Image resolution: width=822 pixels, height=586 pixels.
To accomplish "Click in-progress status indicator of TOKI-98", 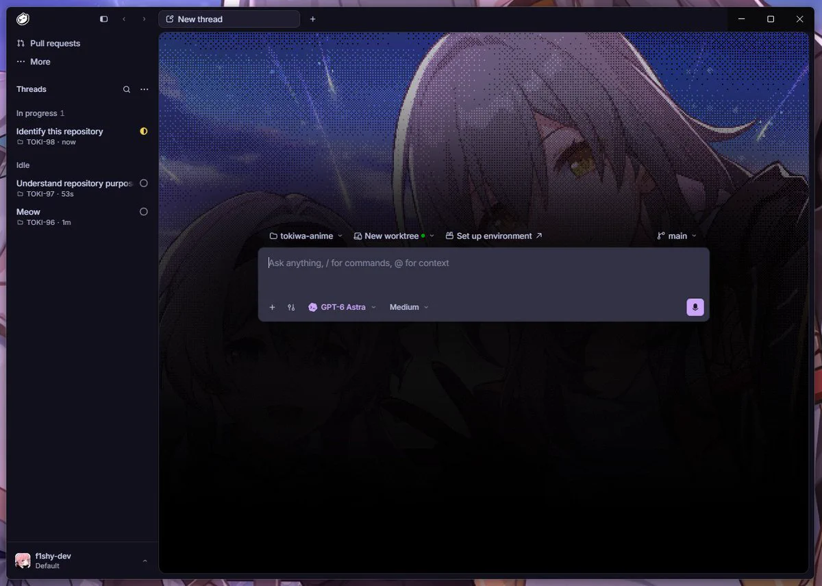I will point(144,131).
